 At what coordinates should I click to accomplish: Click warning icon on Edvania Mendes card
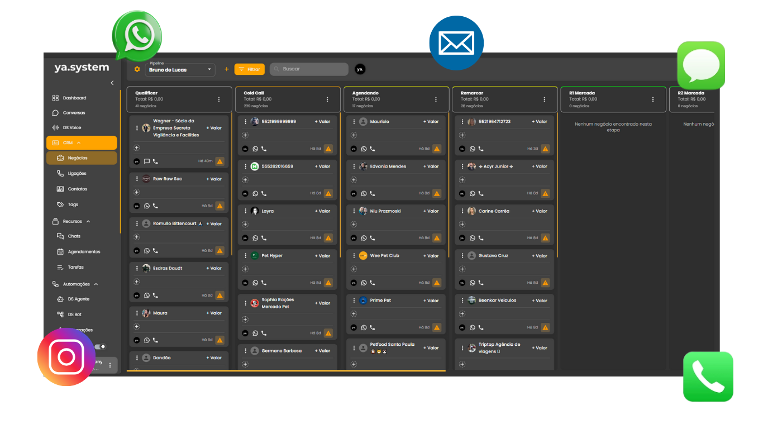(x=437, y=193)
